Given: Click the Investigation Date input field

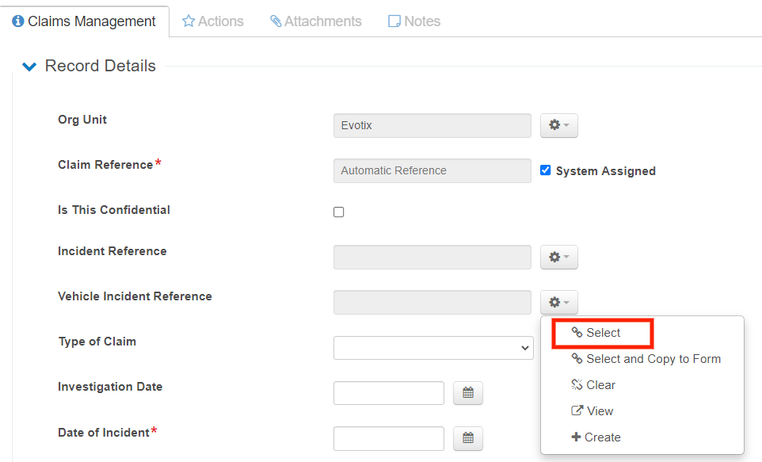Looking at the screenshot, I should click(x=388, y=393).
